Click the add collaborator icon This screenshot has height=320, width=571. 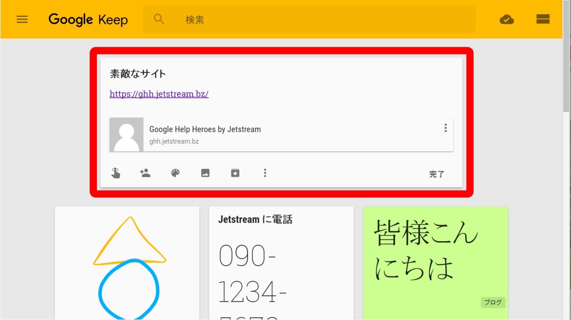pyautogui.click(x=145, y=173)
